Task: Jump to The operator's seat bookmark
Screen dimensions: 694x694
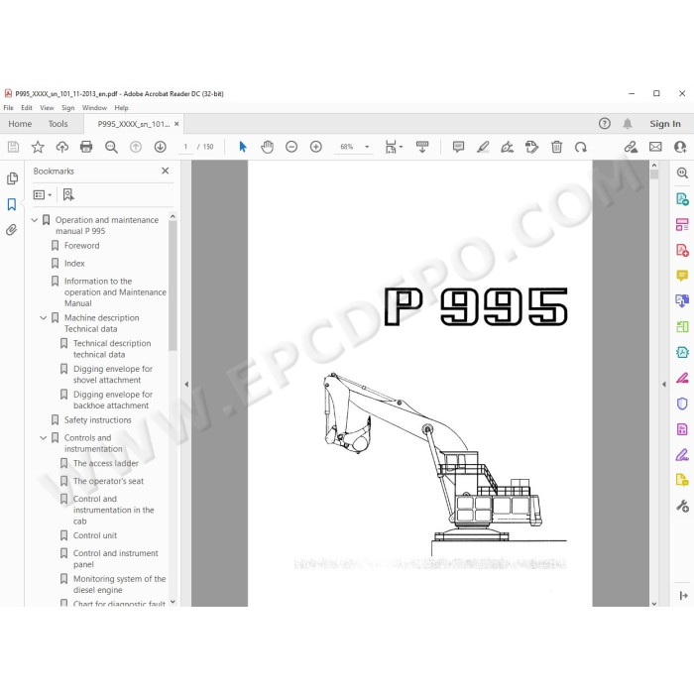Action: [108, 481]
